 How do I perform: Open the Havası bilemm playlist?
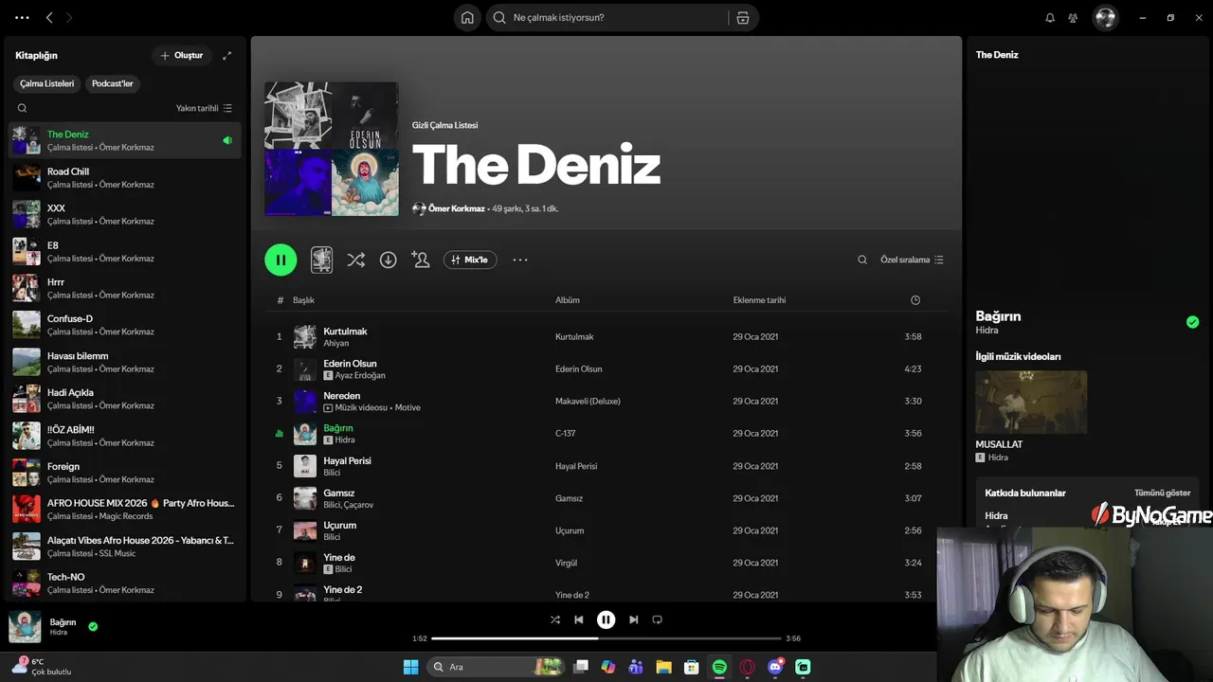(125, 362)
